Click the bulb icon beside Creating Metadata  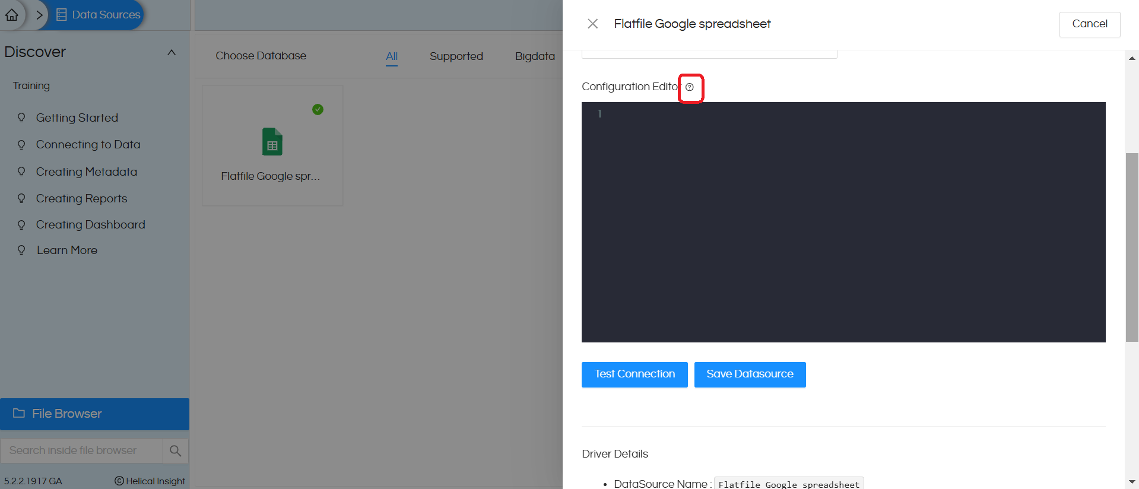pos(21,172)
